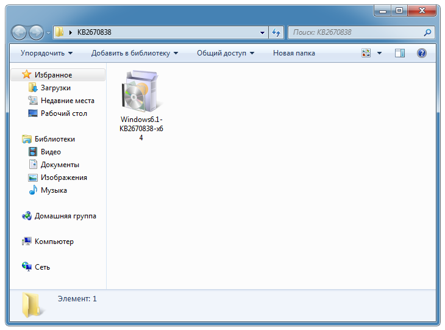Open Домашняя группа in the sidebar
The width and height of the screenshot is (445, 330).
[x=65, y=216]
